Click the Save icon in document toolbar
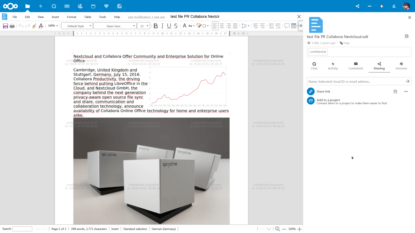415x233 pixels. pos(5,25)
